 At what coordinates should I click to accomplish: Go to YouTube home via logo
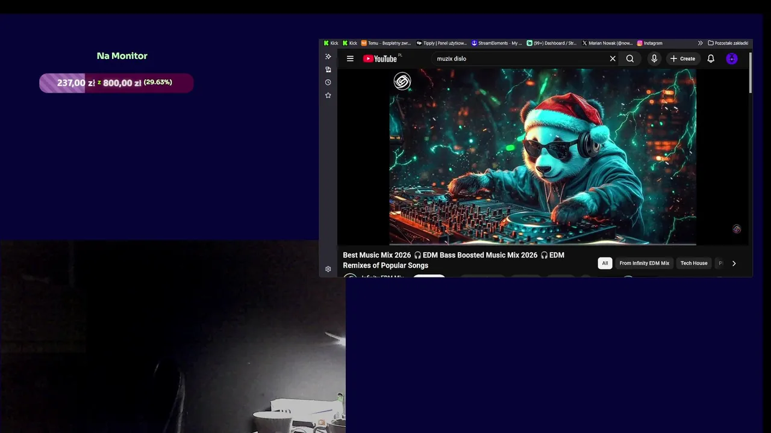[380, 58]
